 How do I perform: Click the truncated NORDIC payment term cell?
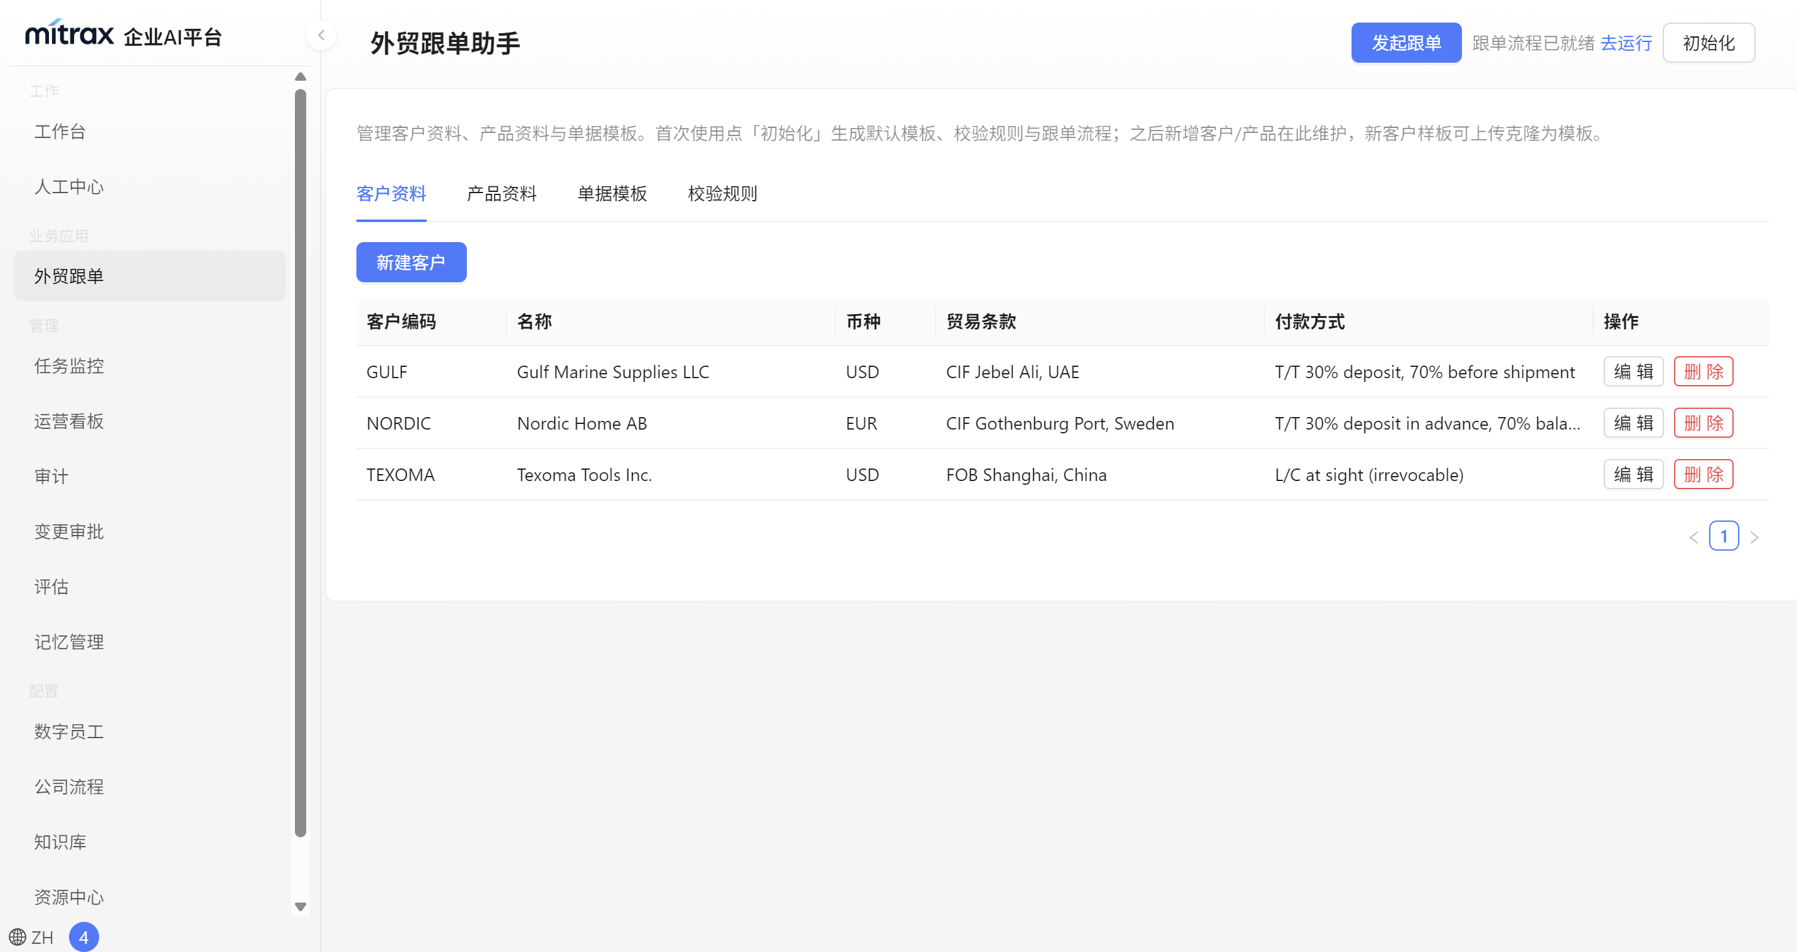point(1427,423)
